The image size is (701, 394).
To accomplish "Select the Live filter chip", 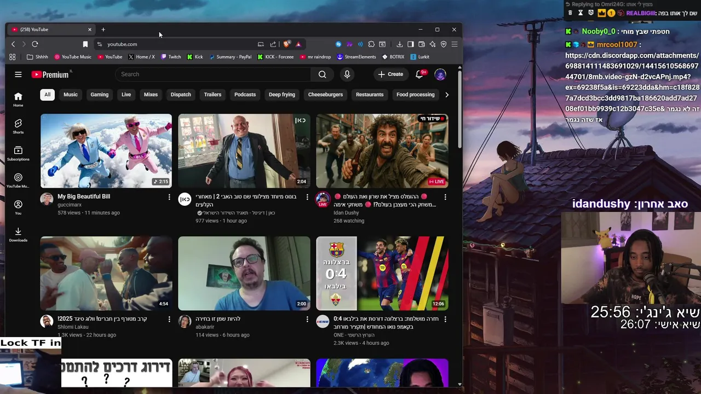I will (x=126, y=95).
